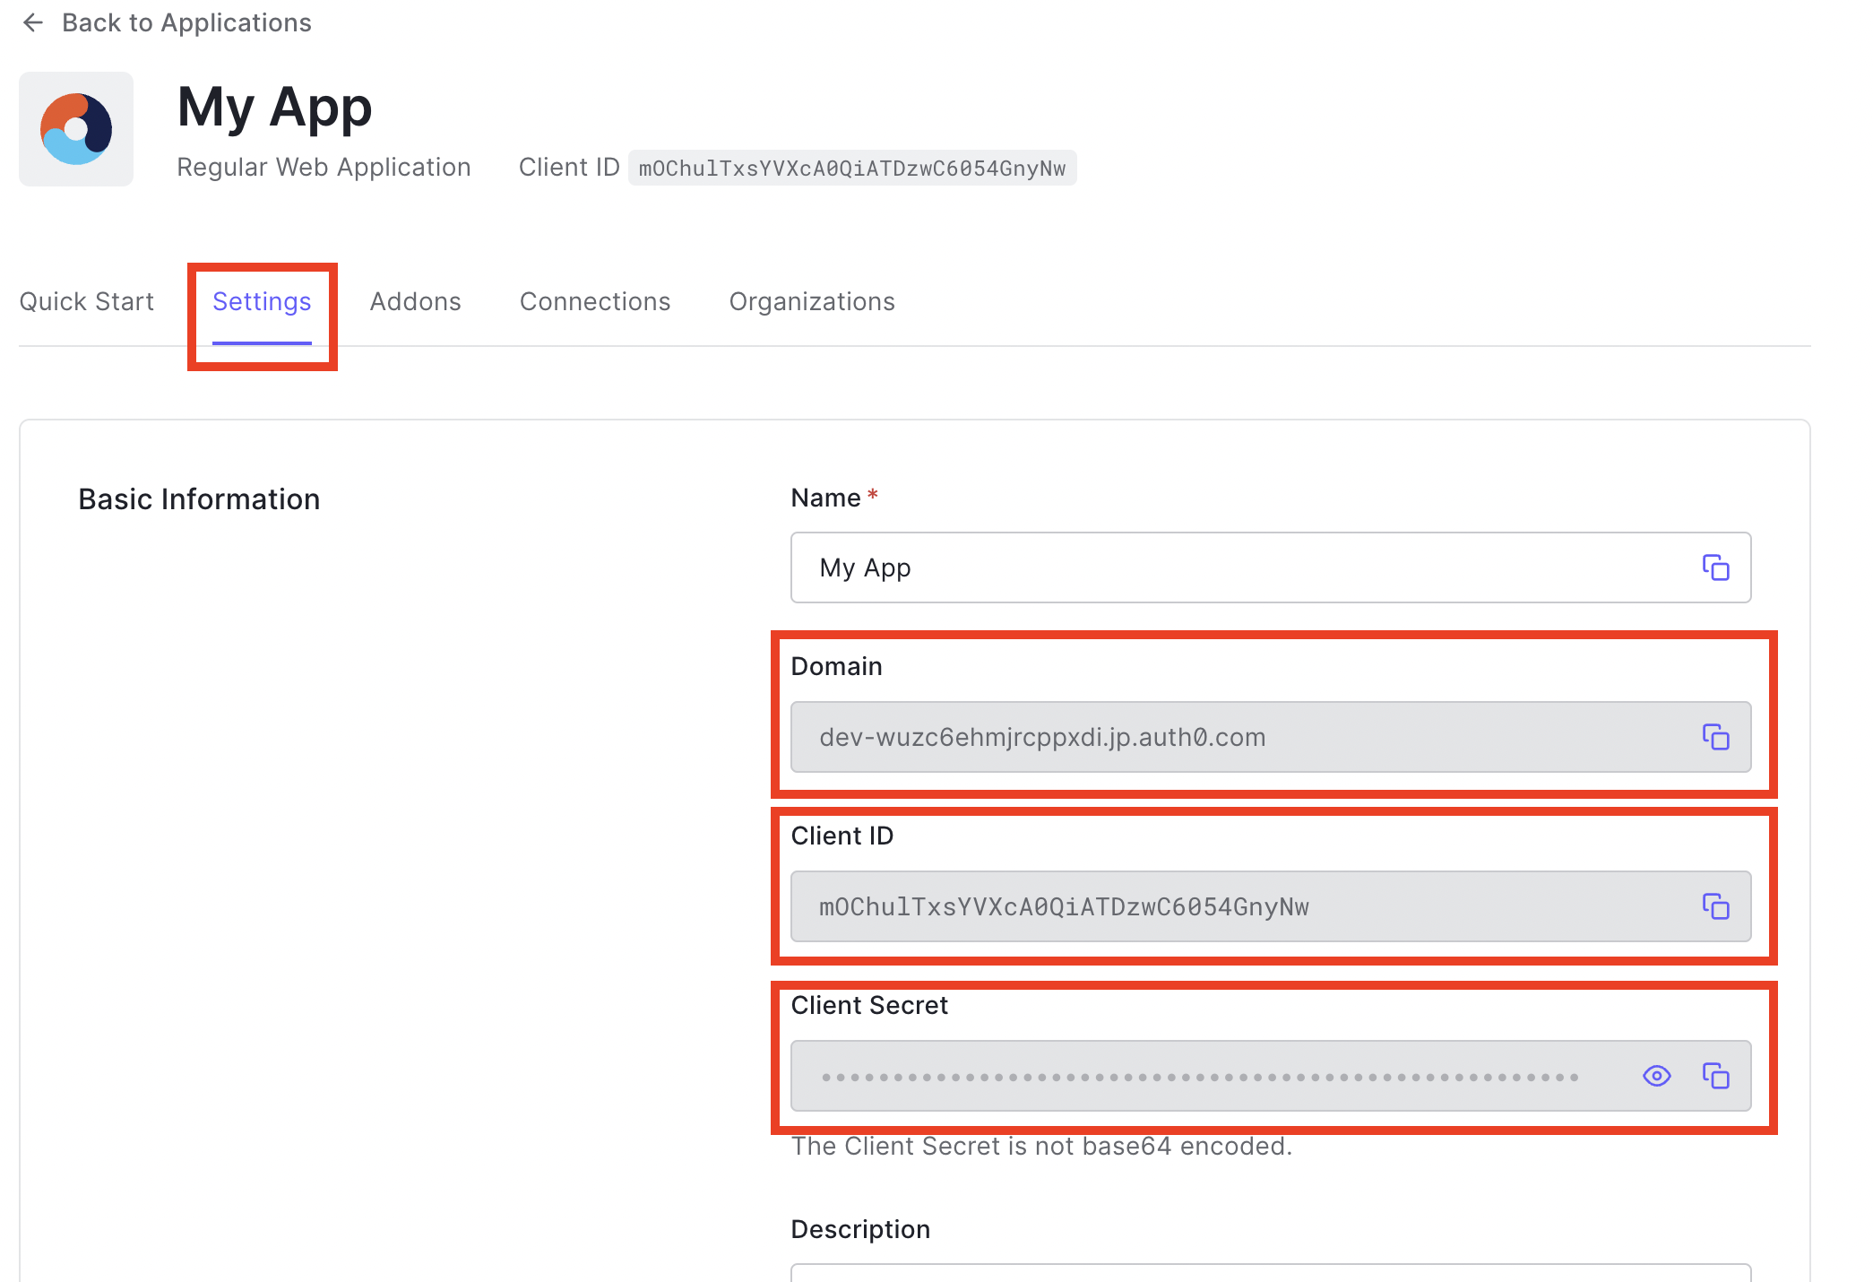The width and height of the screenshot is (1873, 1282).
Task: Click the Regular Web Application label
Action: tap(324, 167)
